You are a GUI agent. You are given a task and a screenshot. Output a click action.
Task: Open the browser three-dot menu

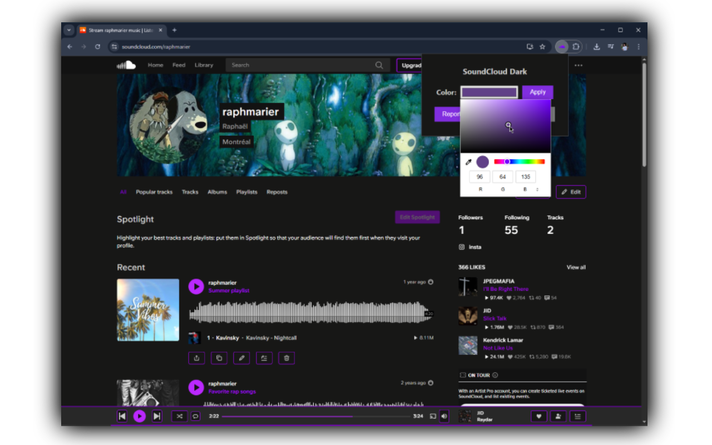(638, 47)
